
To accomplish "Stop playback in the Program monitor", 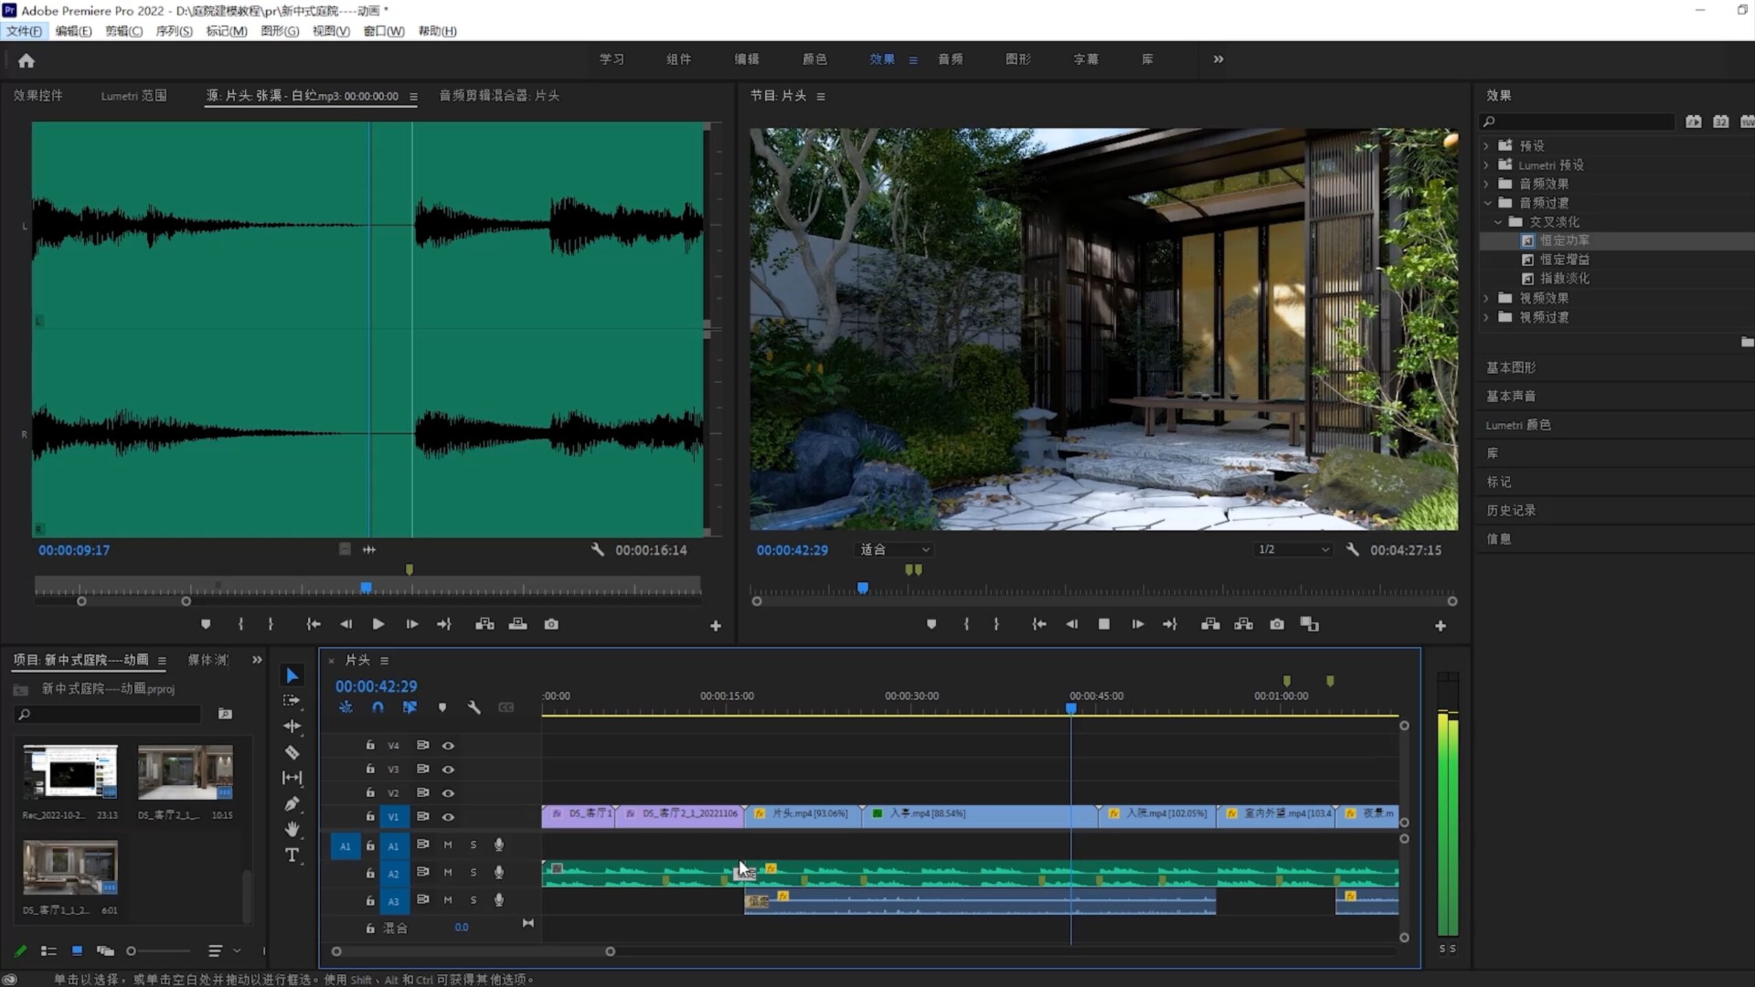I will pyautogui.click(x=1104, y=624).
